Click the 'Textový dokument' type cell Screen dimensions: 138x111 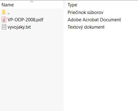pyautogui.click(x=86, y=27)
